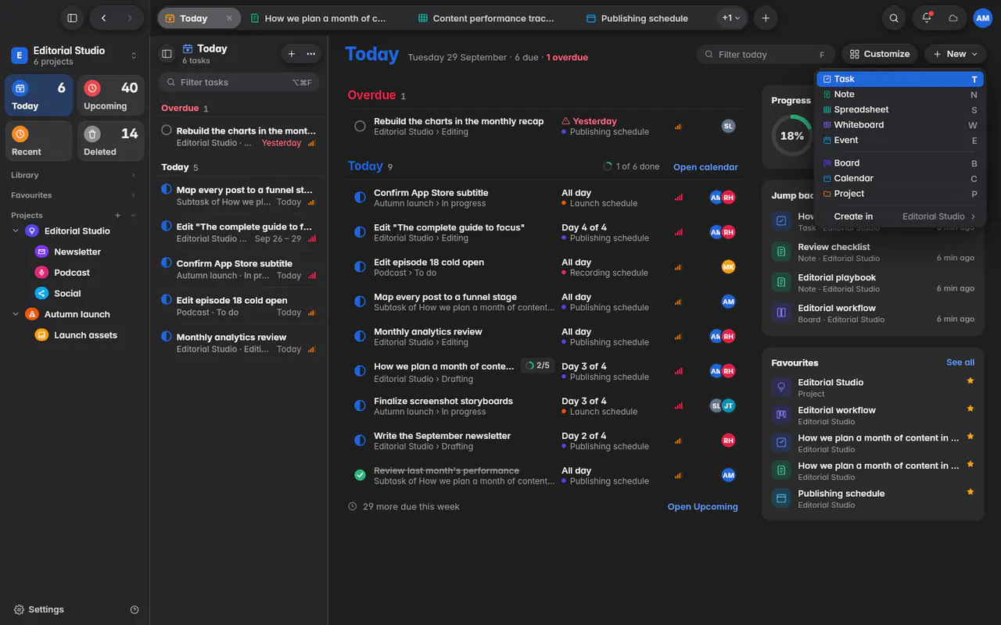Image resolution: width=1001 pixels, height=625 pixels.
Task: Click the SL assignee avatar on overdue task
Action: click(x=728, y=126)
